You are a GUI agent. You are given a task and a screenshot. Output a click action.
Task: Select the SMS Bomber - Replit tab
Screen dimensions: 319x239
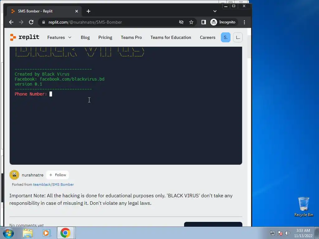click(44, 11)
